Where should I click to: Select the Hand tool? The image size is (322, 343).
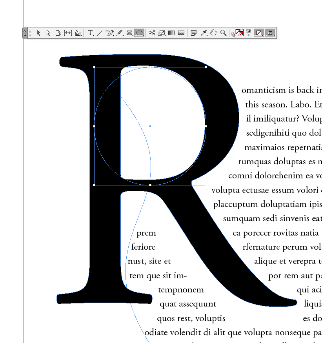214,33
